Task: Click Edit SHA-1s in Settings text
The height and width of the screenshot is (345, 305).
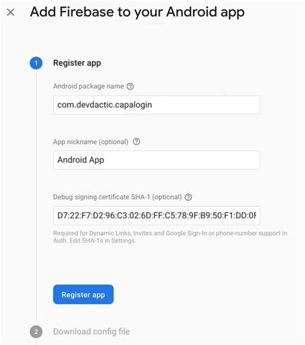Action: coord(102,241)
